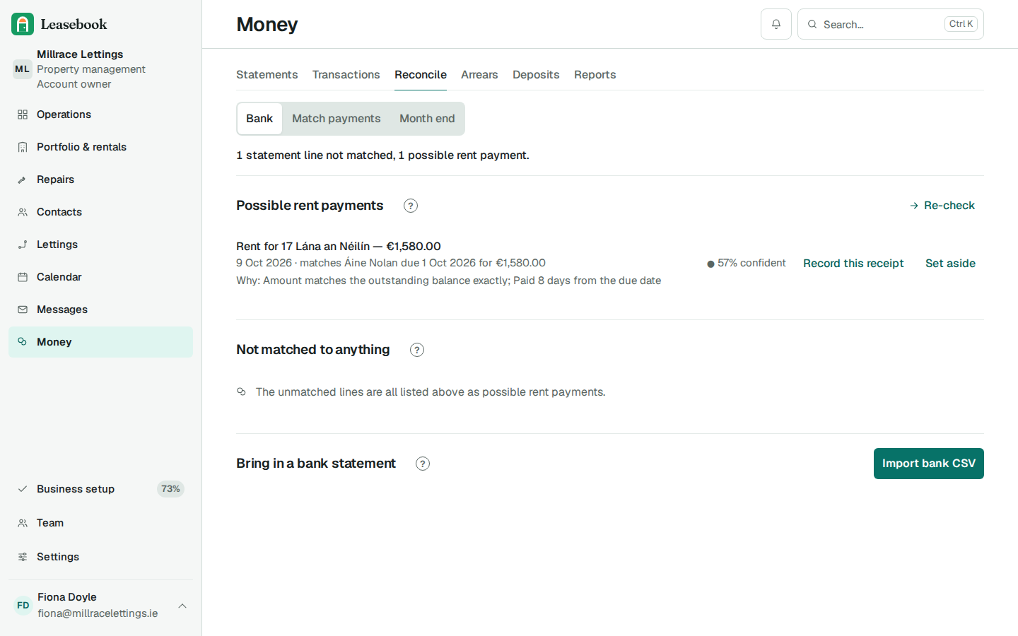Open Portfolio & rentals section

point(100,147)
